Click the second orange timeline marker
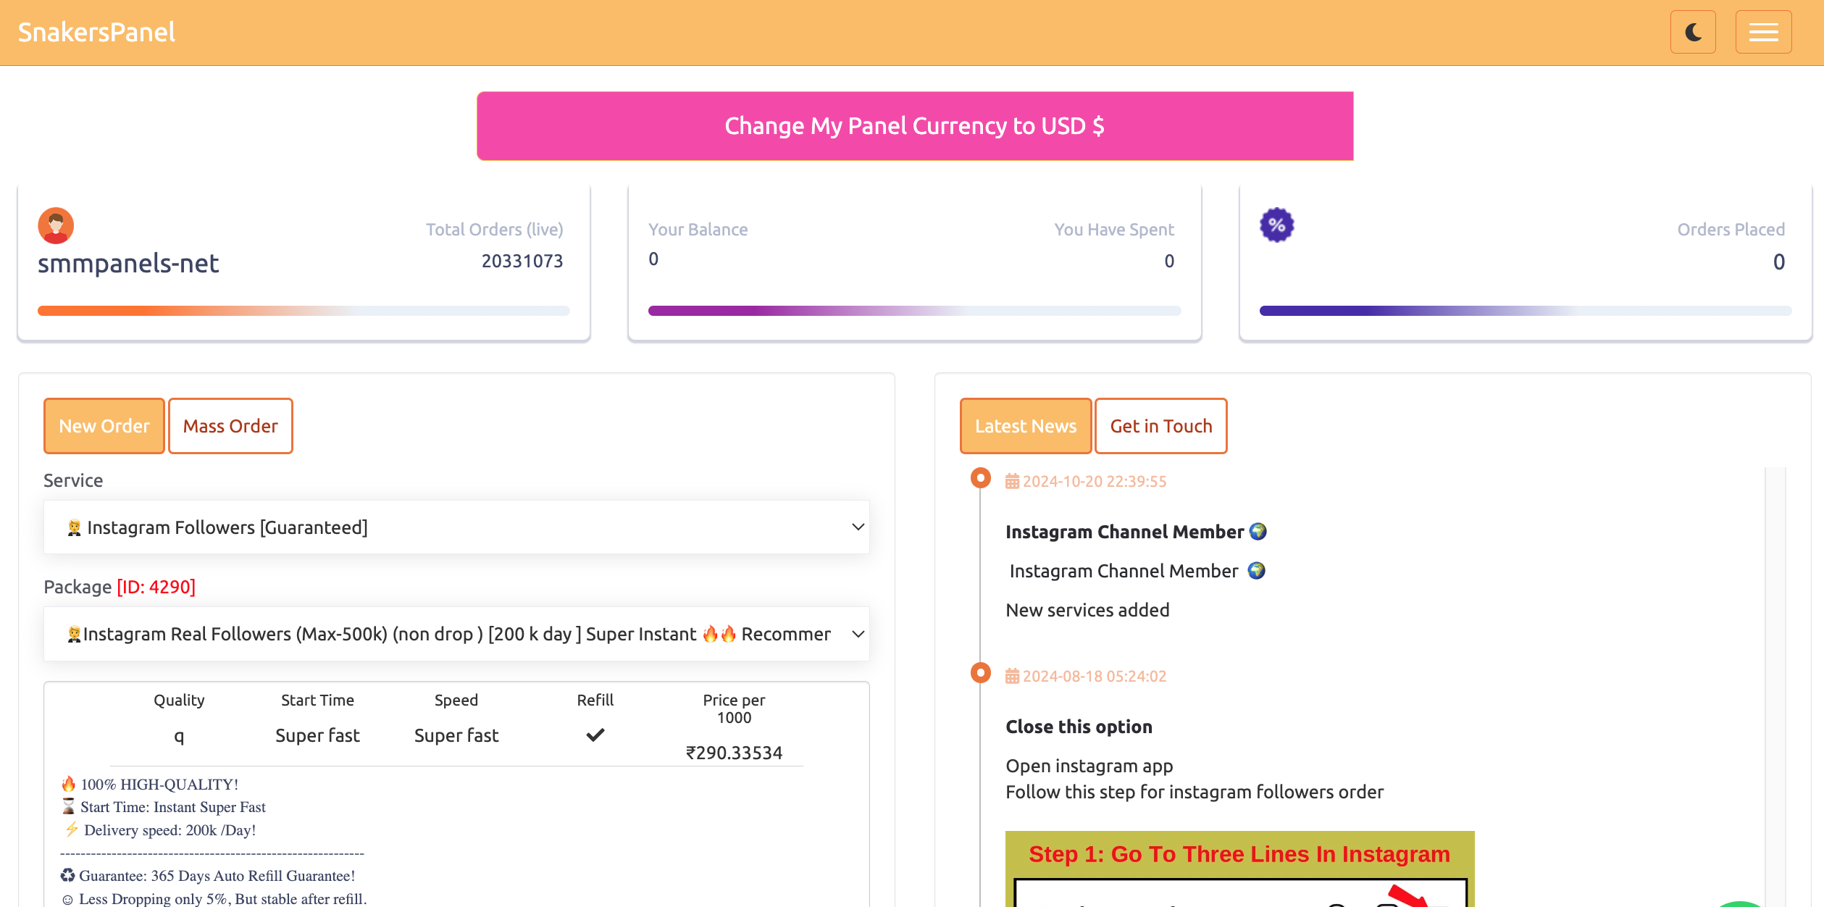The width and height of the screenshot is (1824, 907). (980, 673)
